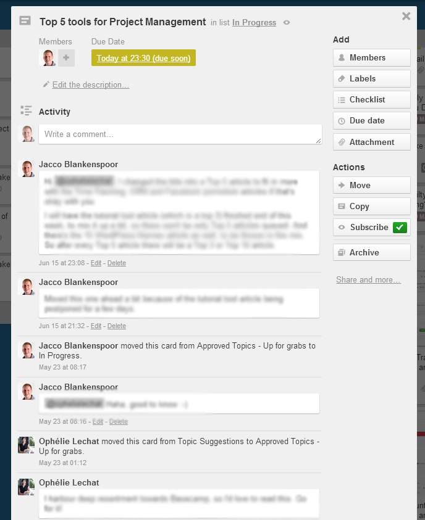Click the Move action button
Image resolution: width=425 pixels, height=520 pixels.
[371, 185]
